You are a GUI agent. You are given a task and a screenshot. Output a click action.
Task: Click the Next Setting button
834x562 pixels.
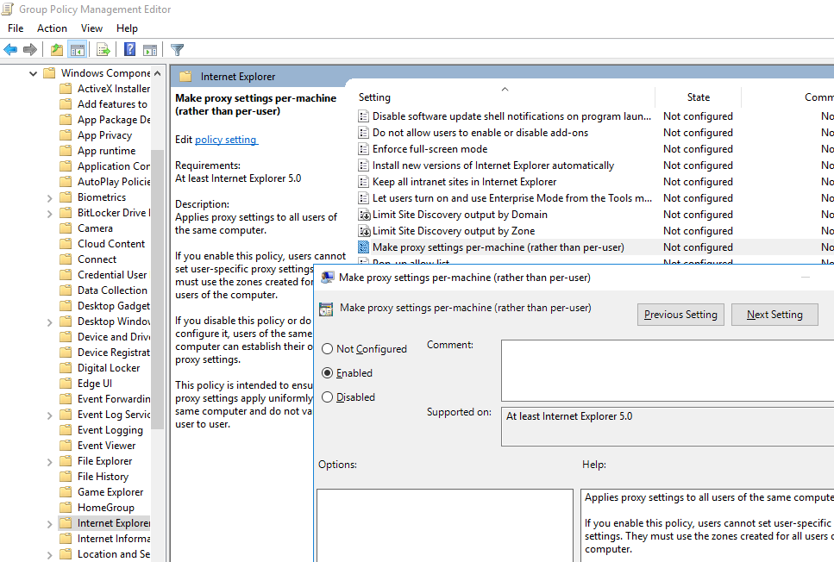(774, 315)
